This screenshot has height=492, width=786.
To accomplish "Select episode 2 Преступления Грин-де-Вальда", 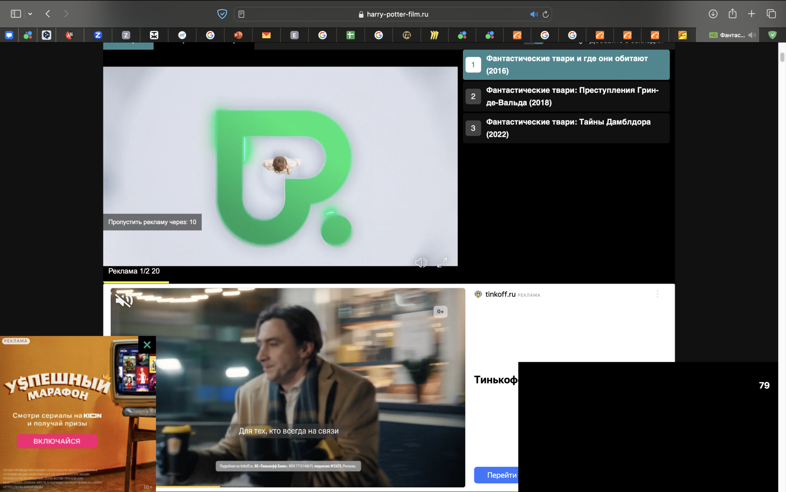I will pyautogui.click(x=566, y=96).
